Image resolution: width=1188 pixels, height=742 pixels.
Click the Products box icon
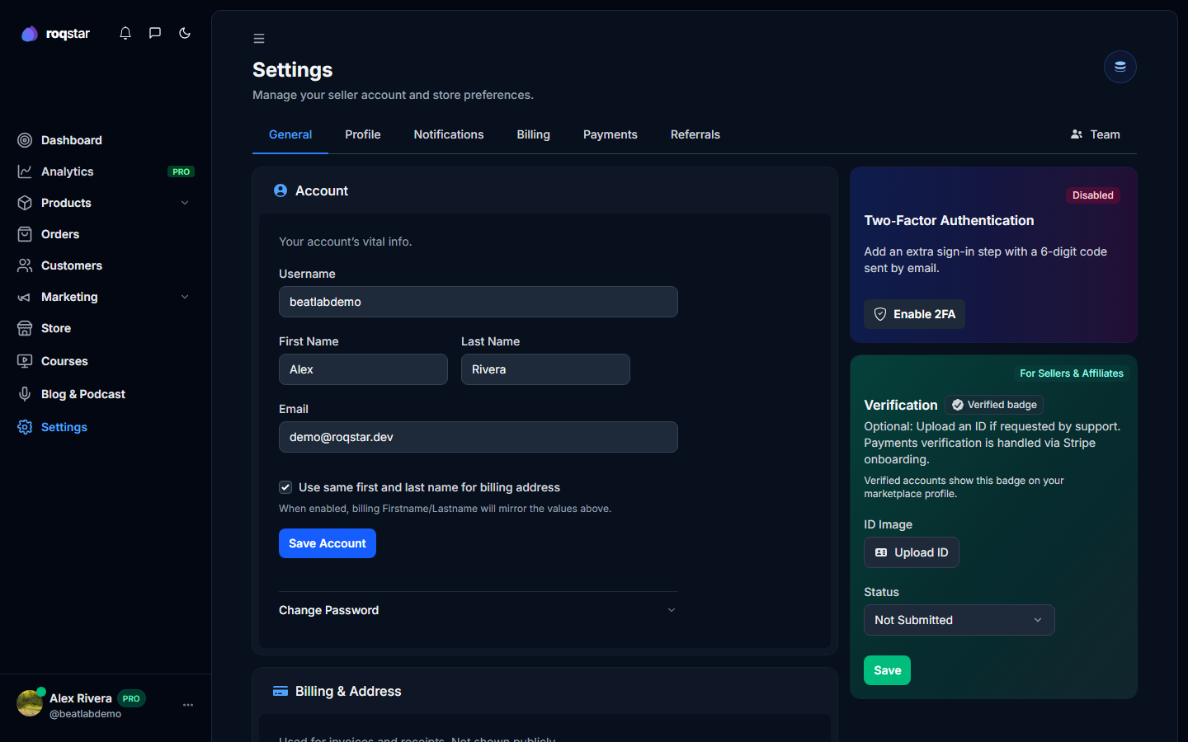[25, 203]
